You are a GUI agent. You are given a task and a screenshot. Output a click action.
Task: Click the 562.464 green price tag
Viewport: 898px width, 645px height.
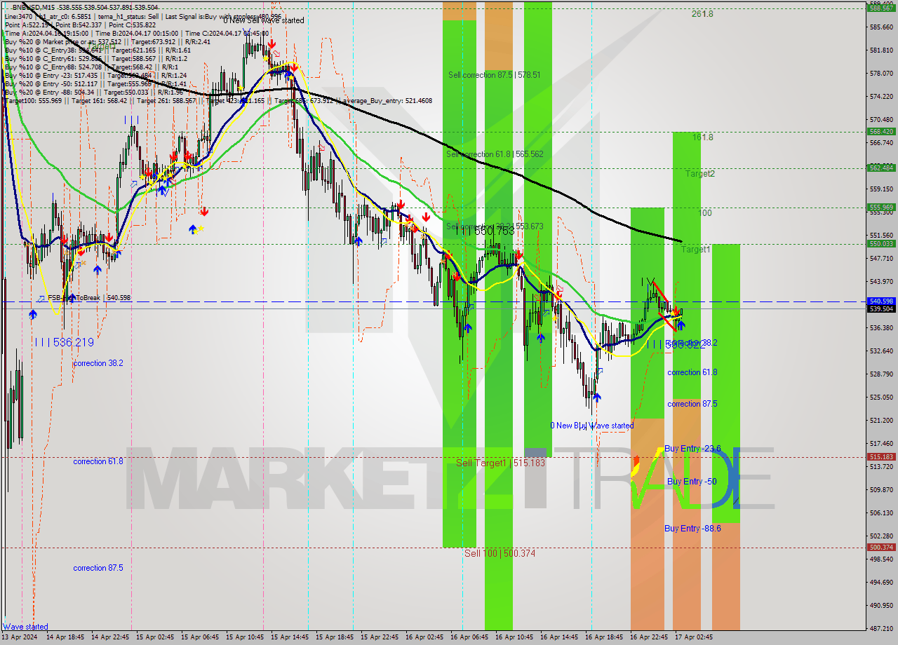(x=881, y=168)
